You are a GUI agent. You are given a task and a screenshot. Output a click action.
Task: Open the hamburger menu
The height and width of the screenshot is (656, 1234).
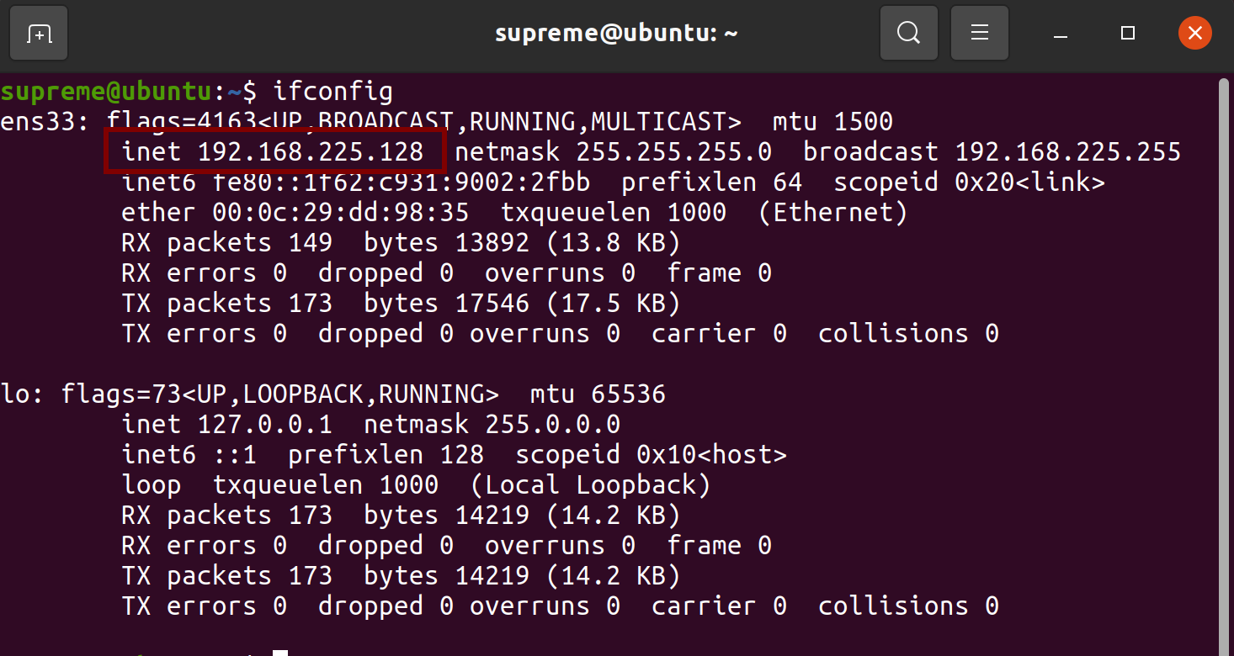tap(979, 34)
